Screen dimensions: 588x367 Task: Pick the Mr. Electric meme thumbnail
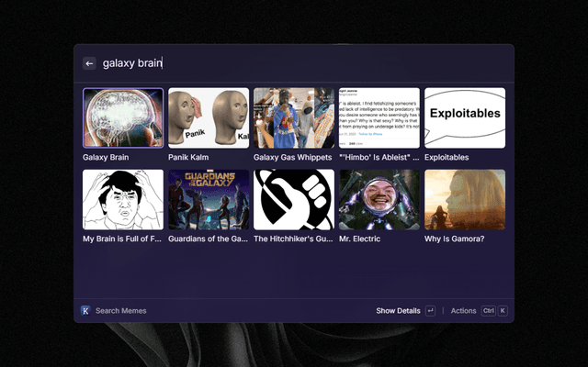point(379,200)
